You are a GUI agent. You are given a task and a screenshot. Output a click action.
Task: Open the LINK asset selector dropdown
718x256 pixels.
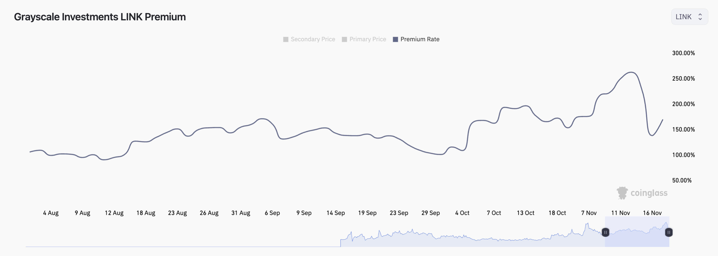click(689, 17)
